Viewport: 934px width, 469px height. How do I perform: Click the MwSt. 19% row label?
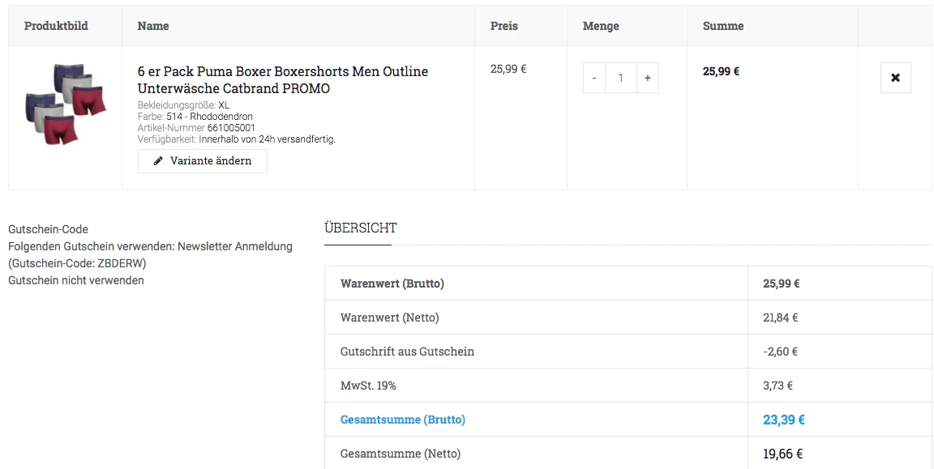[368, 386]
